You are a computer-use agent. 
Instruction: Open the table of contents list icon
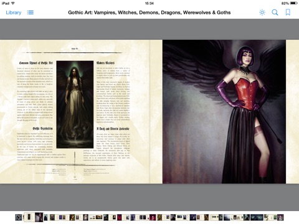click(31, 12)
